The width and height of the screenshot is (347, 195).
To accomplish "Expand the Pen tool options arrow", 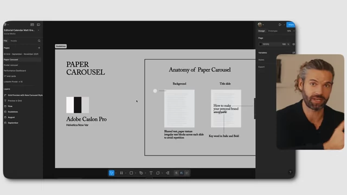I will point(145,173).
